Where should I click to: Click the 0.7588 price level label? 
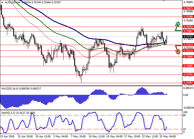(x=188, y=31)
